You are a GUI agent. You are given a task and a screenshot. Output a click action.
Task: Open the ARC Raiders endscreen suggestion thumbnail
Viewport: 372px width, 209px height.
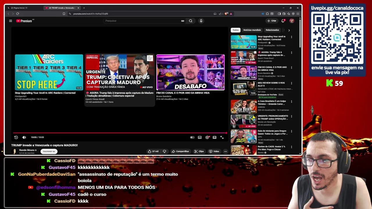pos(49,72)
